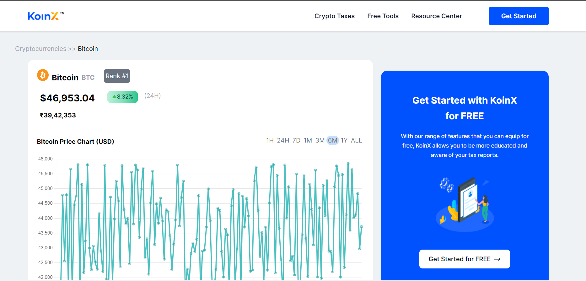Screen dimensions: 586x281
Task: Click the Rank #1 badge
Action: tap(117, 76)
